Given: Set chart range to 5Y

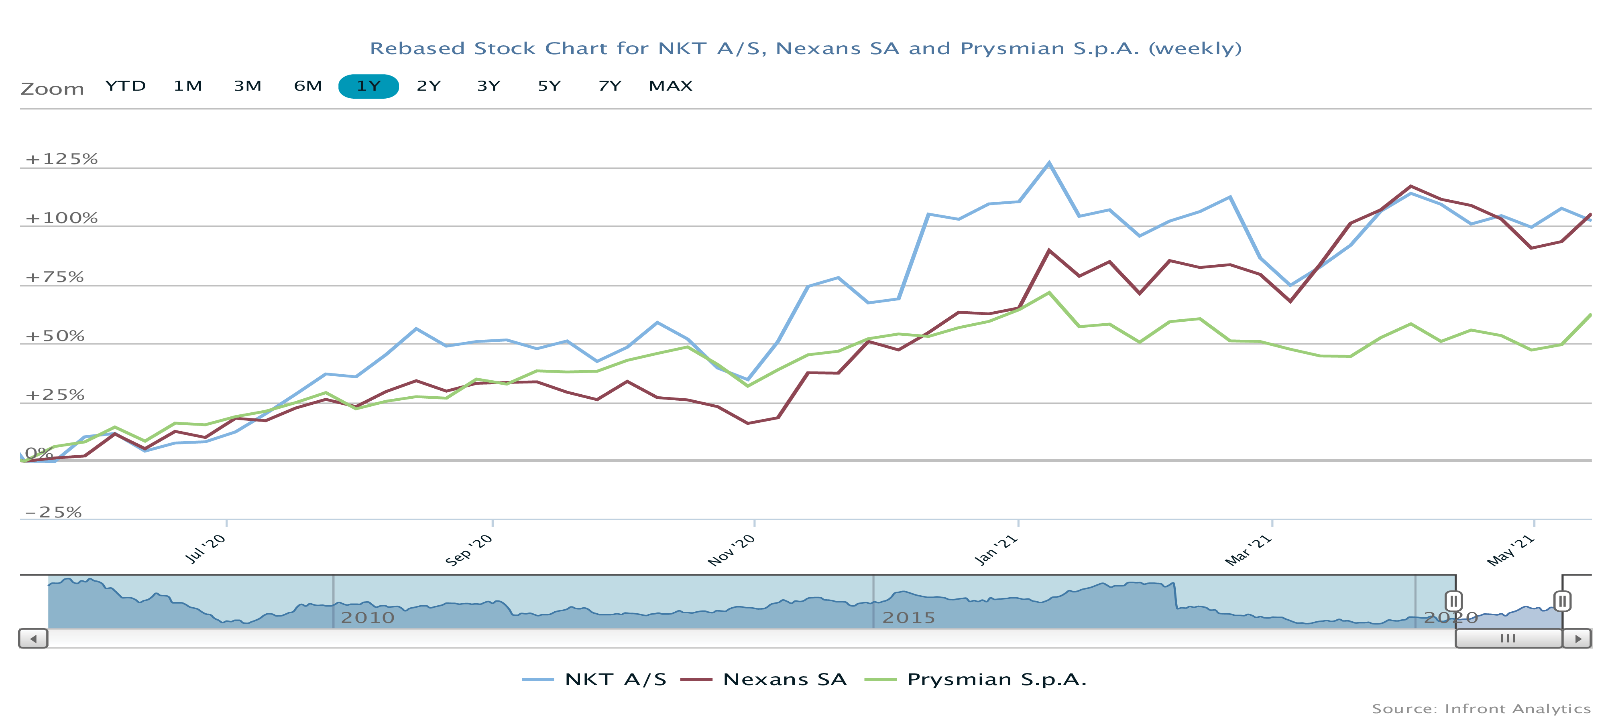Looking at the screenshot, I should tap(549, 86).
